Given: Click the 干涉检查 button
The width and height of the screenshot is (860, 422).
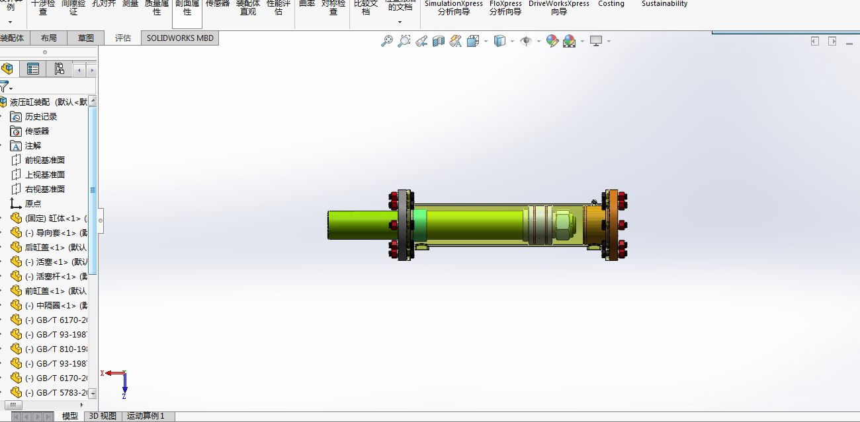Looking at the screenshot, I should (x=43, y=8).
